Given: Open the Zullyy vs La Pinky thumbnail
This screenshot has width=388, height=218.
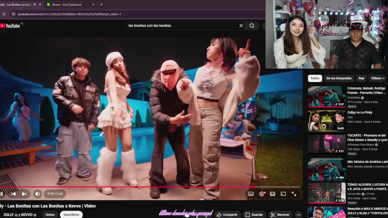Looking at the screenshot, I should [327, 121].
